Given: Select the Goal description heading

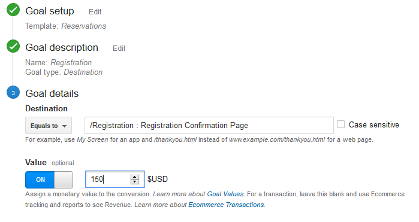Looking at the screenshot, I should (x=62, y=47).
